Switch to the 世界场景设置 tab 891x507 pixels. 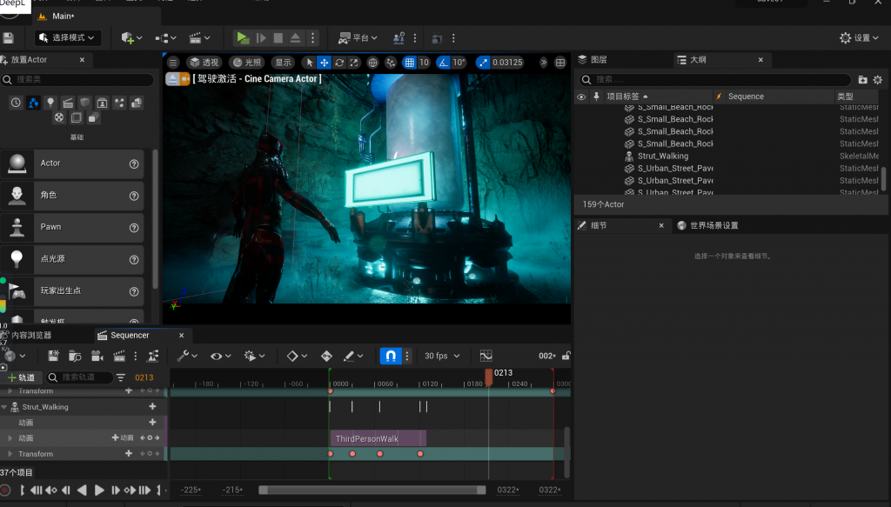click(708, 225)
